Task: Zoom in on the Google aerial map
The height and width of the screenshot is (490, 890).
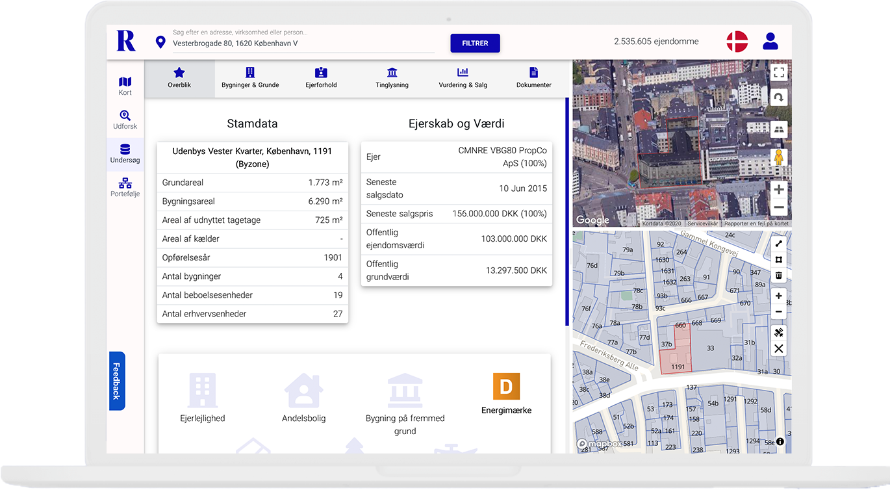Action: click(779, 189)
